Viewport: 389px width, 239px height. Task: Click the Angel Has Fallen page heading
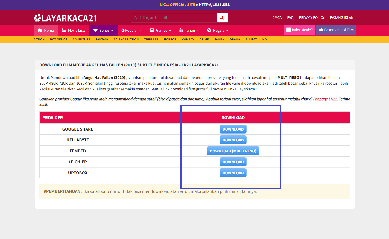coord(129,65)
